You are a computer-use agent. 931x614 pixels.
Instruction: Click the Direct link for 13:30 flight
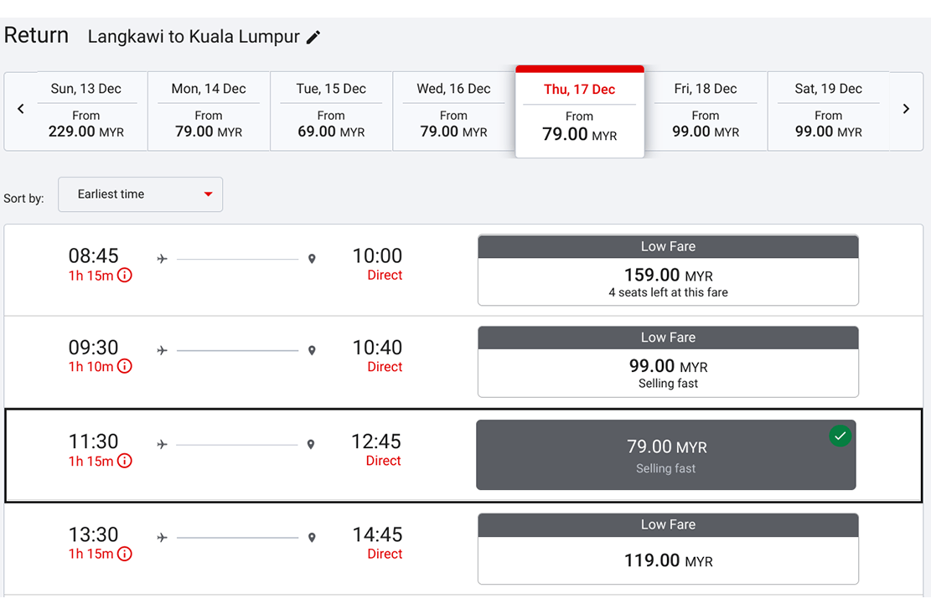coord(385,554)
